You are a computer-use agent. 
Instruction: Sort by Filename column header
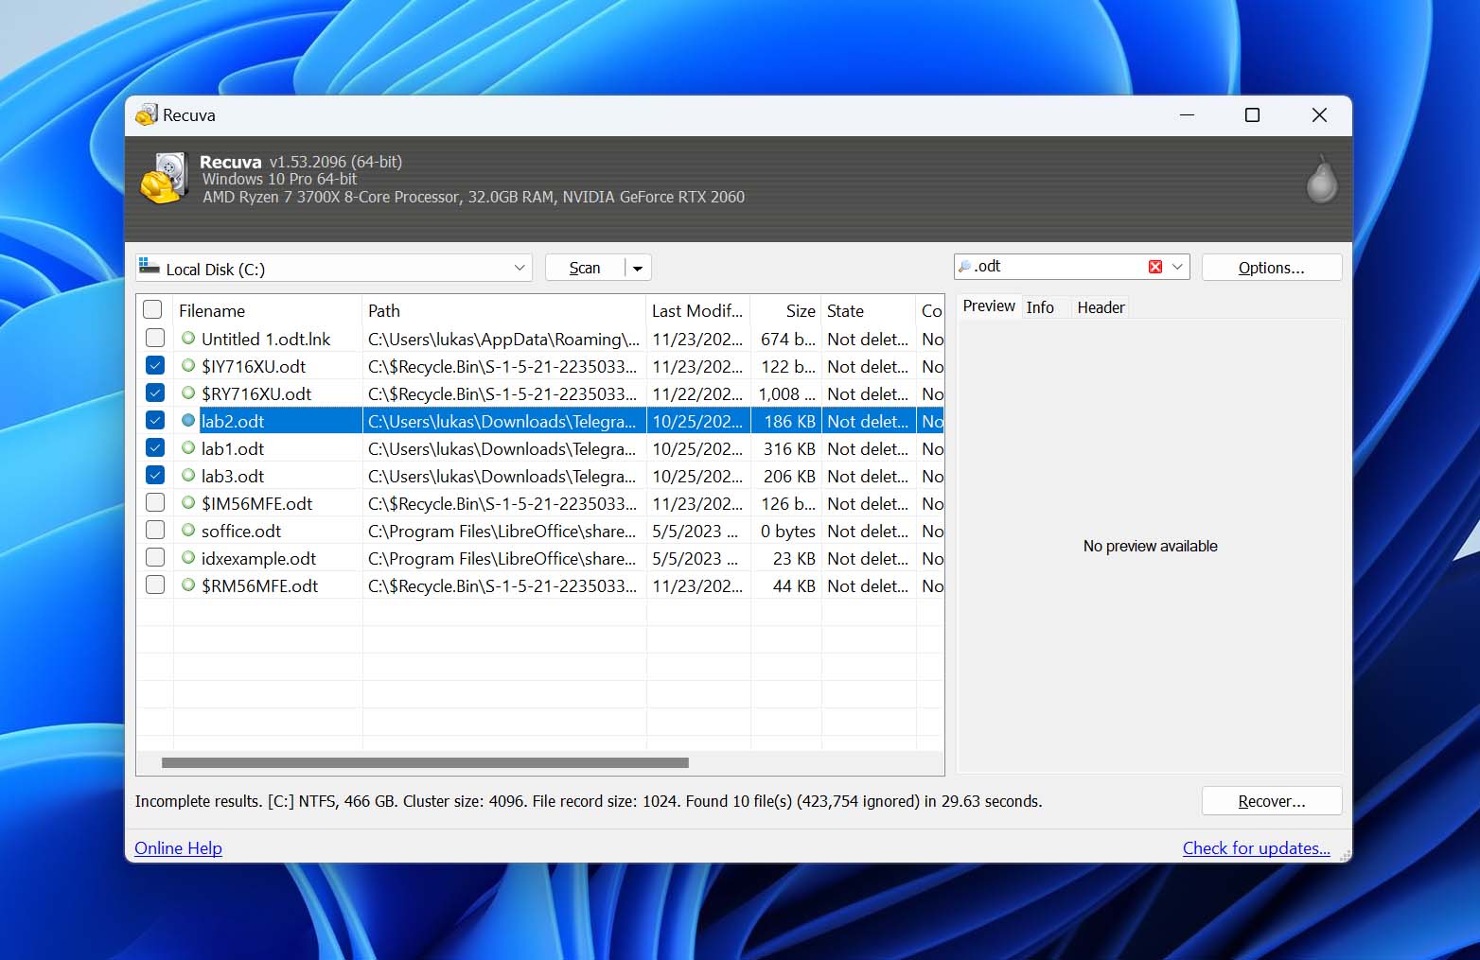tap(267, 311)
